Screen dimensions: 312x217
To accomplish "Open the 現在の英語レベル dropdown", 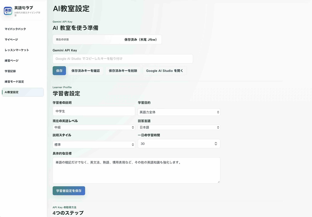I will pyautogui.click(x=94, y=127).
